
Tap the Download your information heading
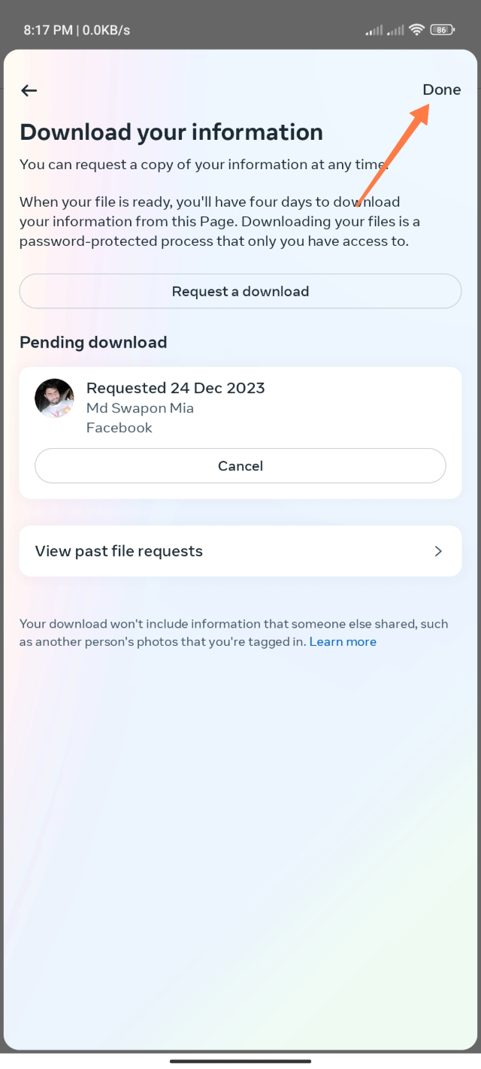coord(171,132)
